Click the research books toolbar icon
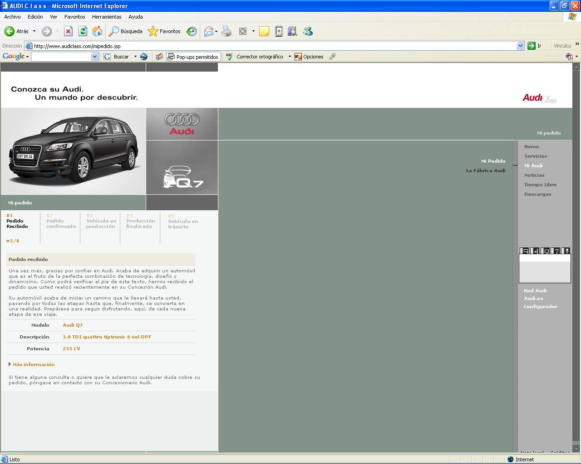The height and width of the screenshot is (464, 581). pyautogui.click(x=292, y=31)
